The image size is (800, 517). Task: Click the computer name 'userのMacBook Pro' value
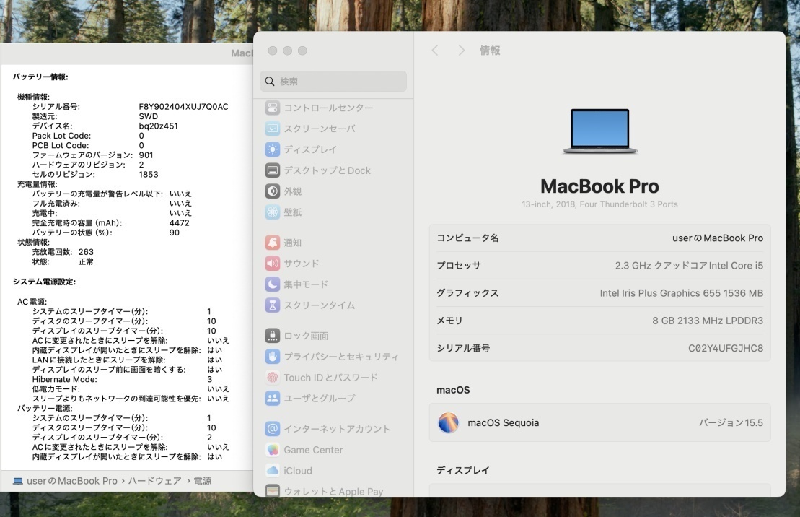coord(717,238)
